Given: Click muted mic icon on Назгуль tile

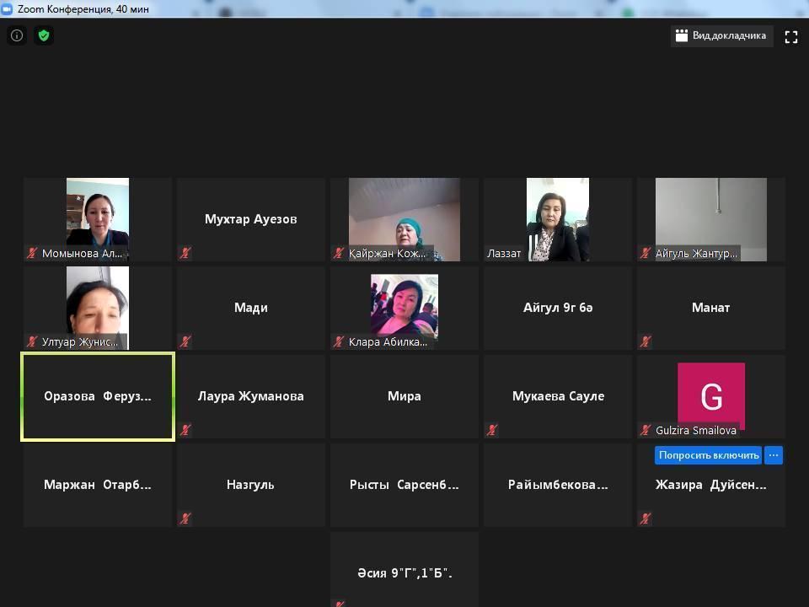Looking at the screenshot, I should (185, 518).
